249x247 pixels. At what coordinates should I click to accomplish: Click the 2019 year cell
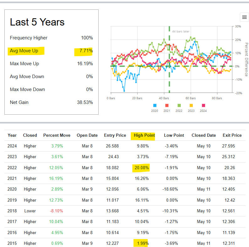tap(12, 200)
